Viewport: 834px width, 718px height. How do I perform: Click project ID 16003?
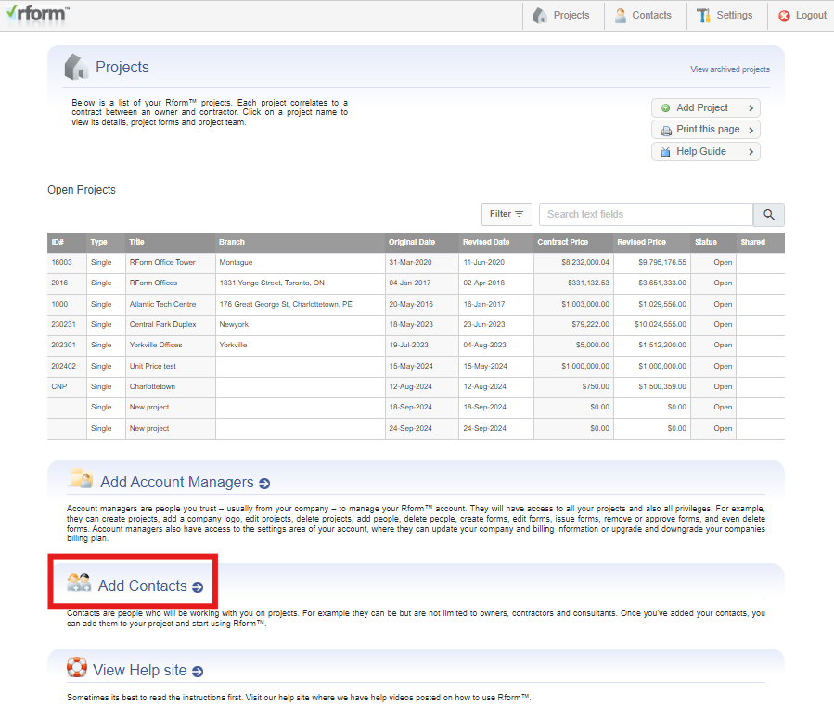point(62,262)
